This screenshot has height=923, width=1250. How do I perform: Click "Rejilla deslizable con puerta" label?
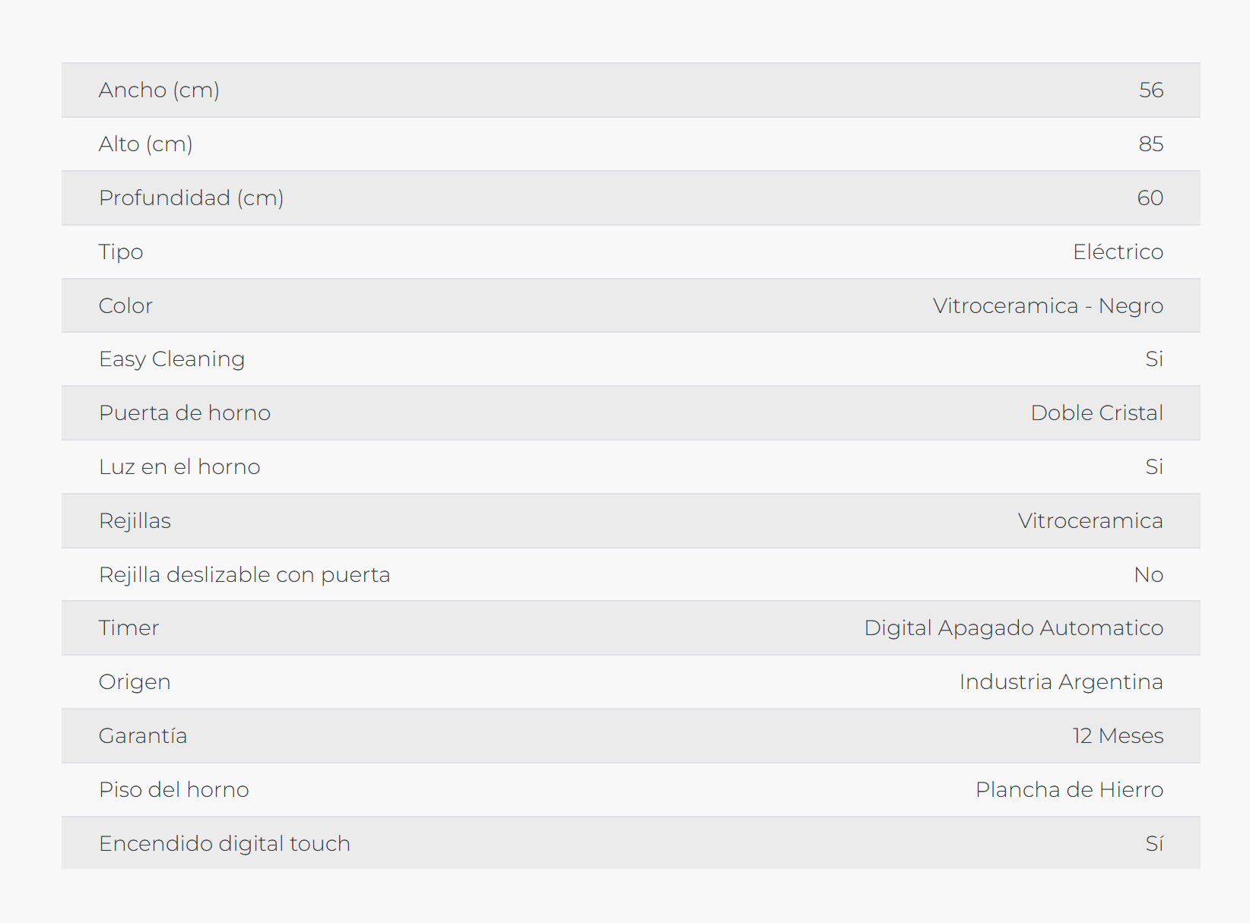pos(244,574)
